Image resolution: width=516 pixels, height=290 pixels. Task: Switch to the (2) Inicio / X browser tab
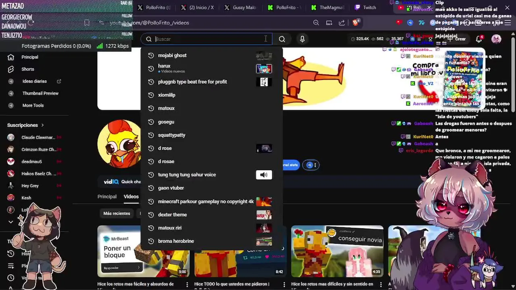coord(198,7)
